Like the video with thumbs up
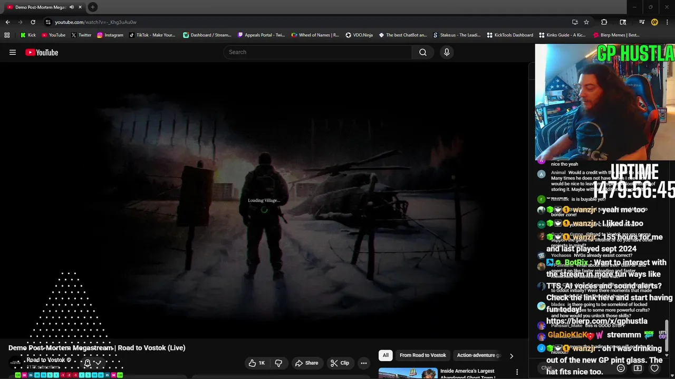 257,363
